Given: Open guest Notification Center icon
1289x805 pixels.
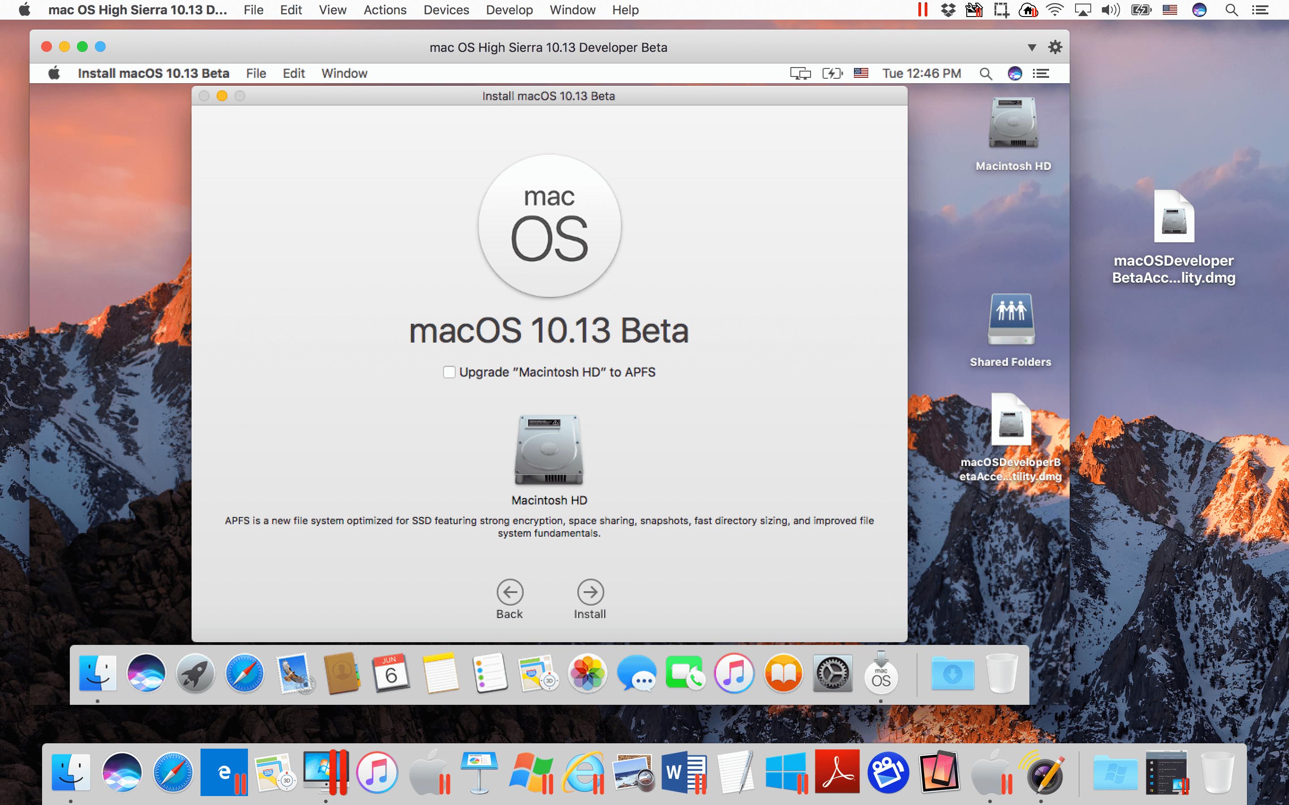Looking at the screenshot, I should tap(1041, 73).
